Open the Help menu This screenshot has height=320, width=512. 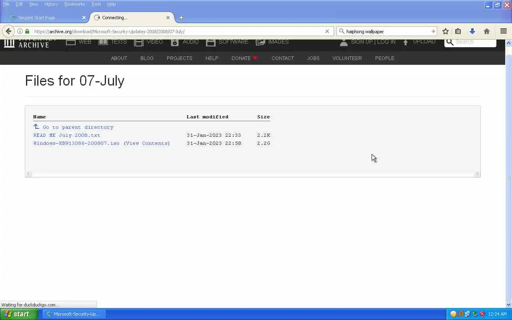(x=112, y=4)
